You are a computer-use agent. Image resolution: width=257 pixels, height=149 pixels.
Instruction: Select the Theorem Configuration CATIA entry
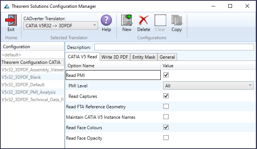pos(32,62)
